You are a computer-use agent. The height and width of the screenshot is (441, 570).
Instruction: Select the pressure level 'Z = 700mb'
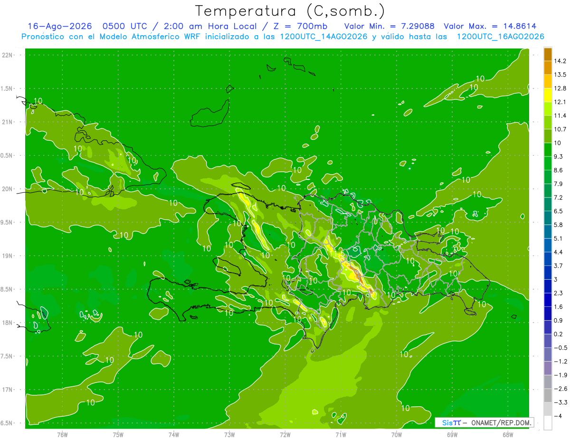(300, 27)
